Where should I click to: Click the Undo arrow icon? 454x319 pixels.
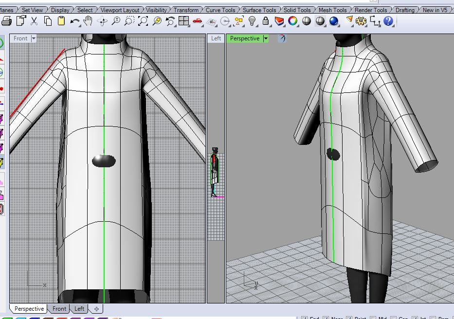(x=75, y=21)
